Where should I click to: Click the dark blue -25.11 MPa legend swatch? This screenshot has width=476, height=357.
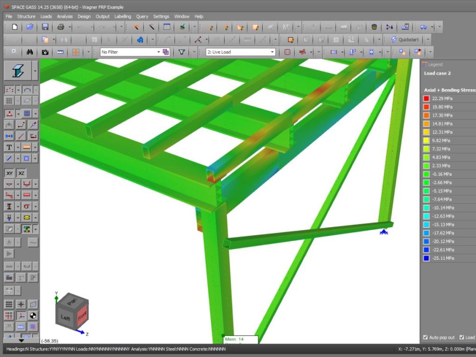click(x=426, y=258)
